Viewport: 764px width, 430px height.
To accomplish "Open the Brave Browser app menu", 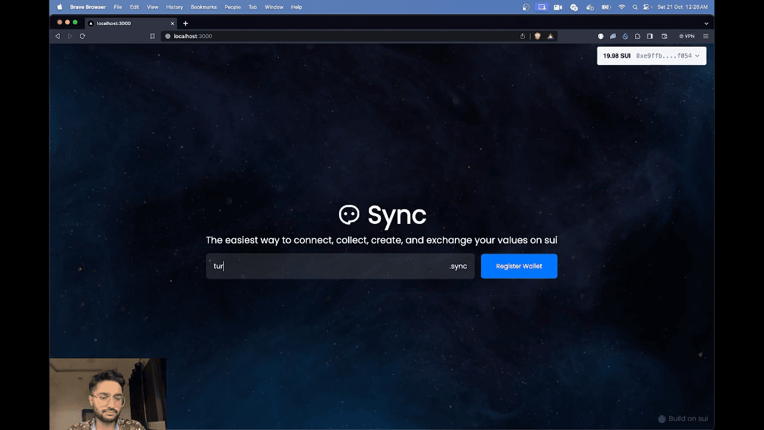I will pyautogui.click(x=88, y=7).
